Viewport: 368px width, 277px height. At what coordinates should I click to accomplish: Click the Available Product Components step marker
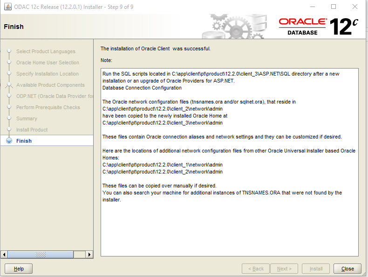(9, 85)
